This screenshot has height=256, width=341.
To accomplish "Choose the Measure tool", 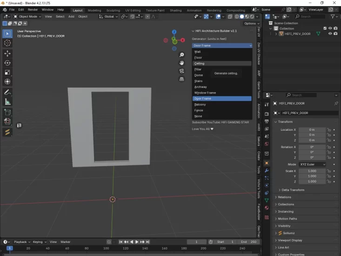I will point(7,101).
